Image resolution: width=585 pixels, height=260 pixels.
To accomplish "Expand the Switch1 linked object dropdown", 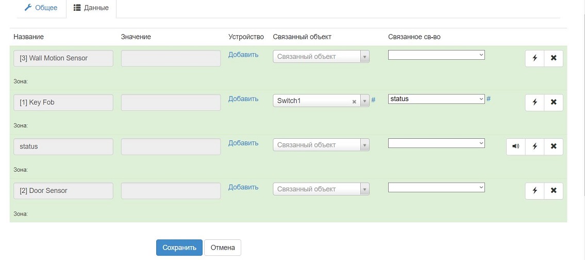I will (x=365, y=101).
